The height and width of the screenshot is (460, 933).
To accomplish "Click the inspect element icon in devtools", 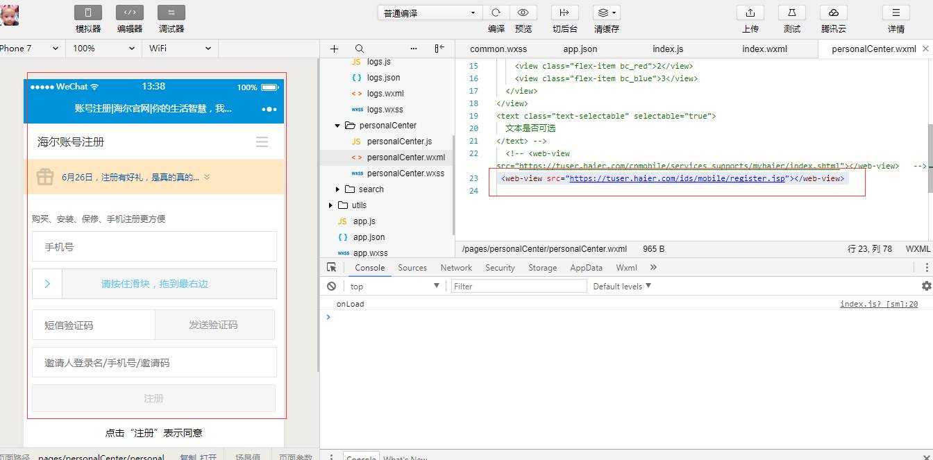I will pos(332,267).
